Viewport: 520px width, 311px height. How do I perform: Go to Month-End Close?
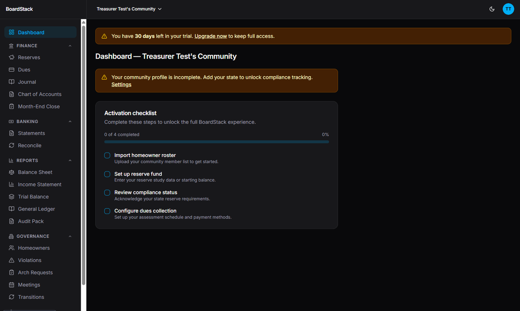[x=41, y=106]
